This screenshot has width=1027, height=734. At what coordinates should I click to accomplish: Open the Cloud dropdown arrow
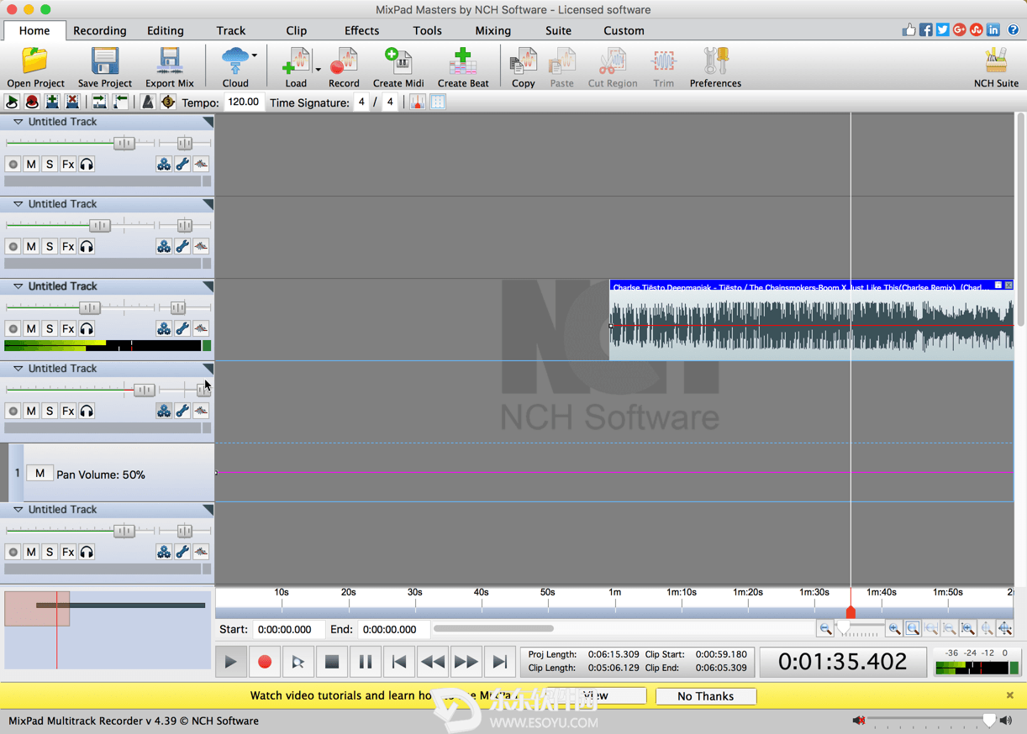pos(255,56)
